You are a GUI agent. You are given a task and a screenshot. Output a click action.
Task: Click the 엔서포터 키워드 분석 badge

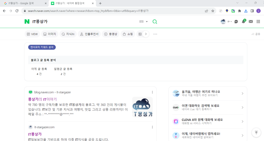pos(42,47)
